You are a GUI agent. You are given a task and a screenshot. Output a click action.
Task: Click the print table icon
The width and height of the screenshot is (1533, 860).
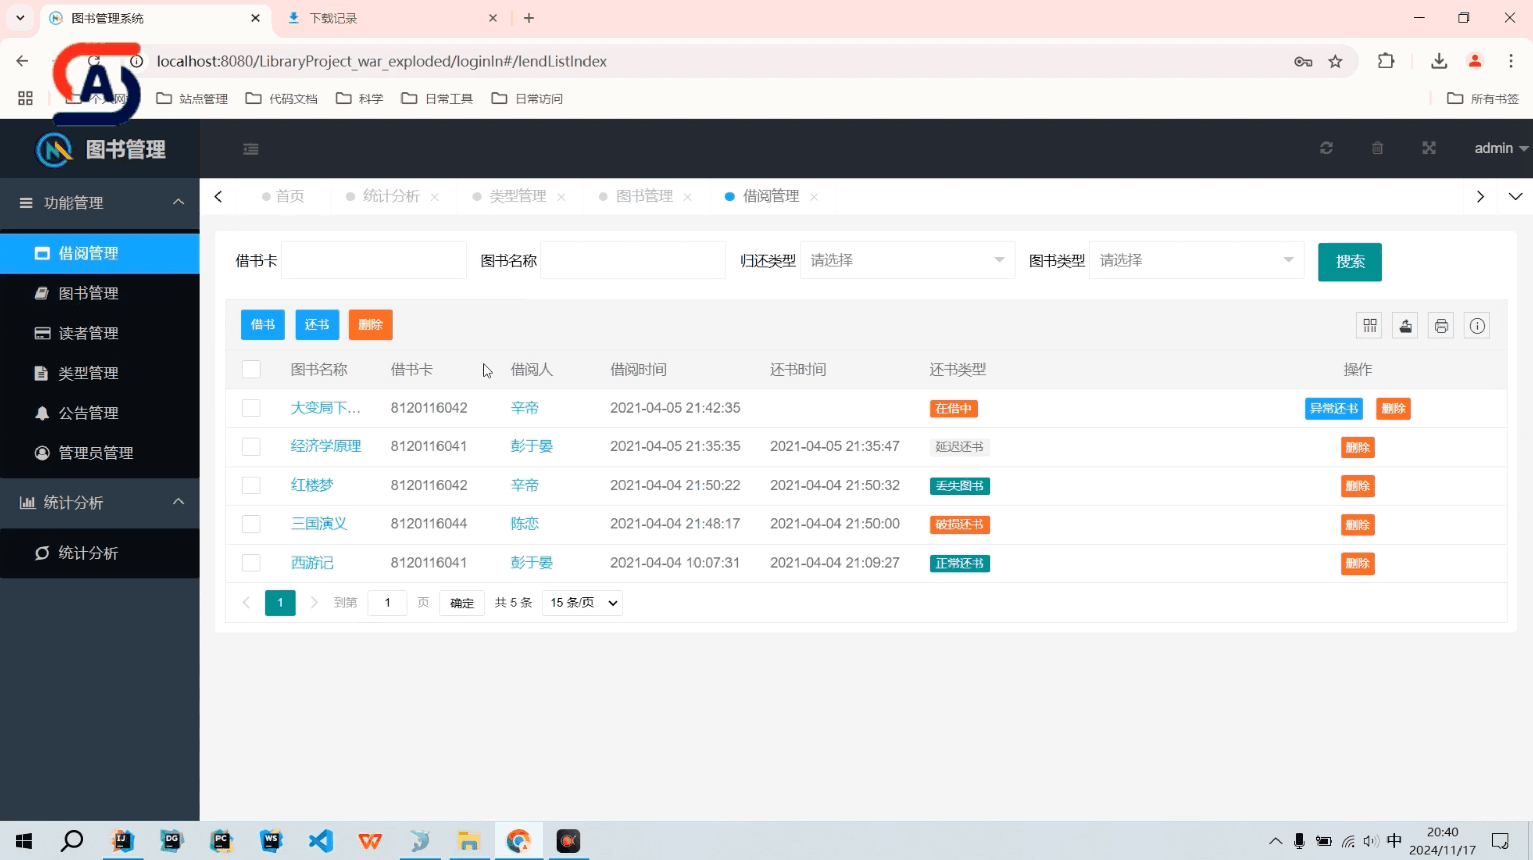click(x=1441, y=326)
